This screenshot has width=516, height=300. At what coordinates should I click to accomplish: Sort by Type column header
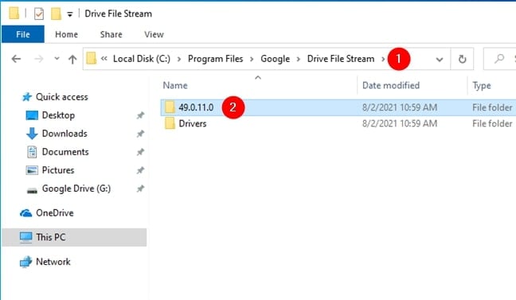tap(482, 85)
